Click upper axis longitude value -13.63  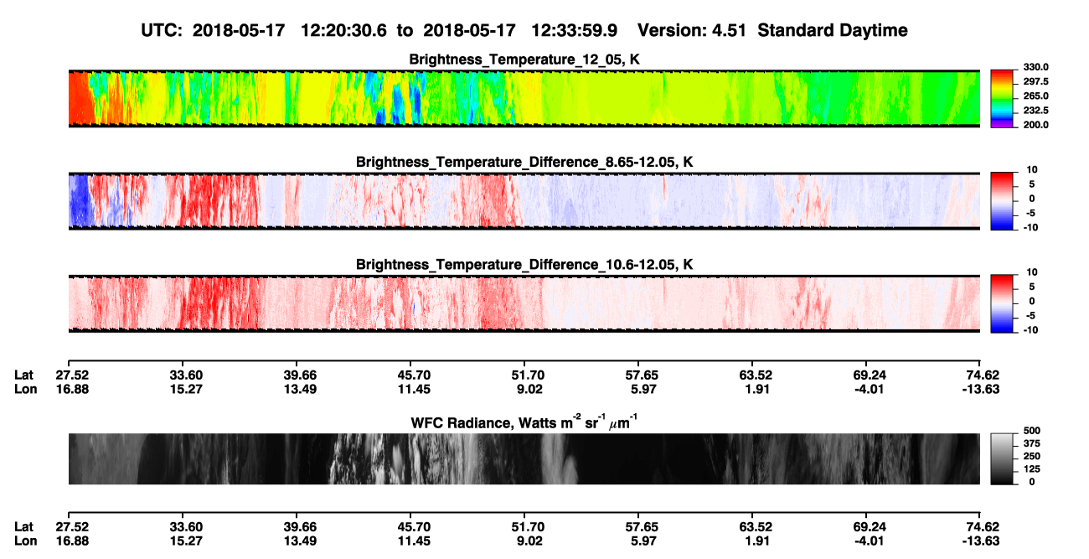point(980,389)
